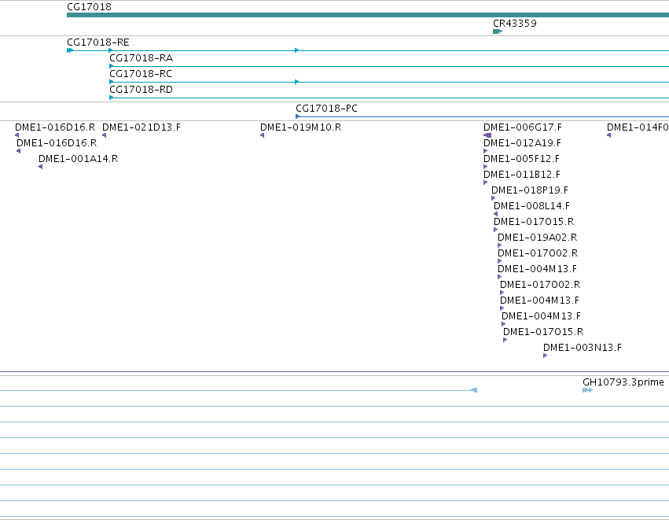Open the CR43359 feature label
669x520 pixels.
pyautogui.click(x=515, y=24)
